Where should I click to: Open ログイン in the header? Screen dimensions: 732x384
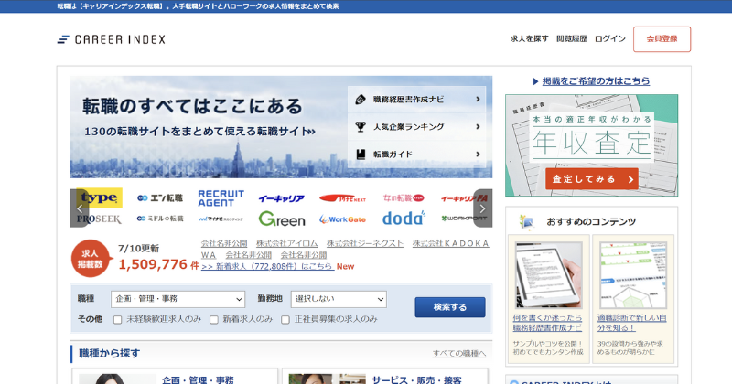tap(609, 39)
